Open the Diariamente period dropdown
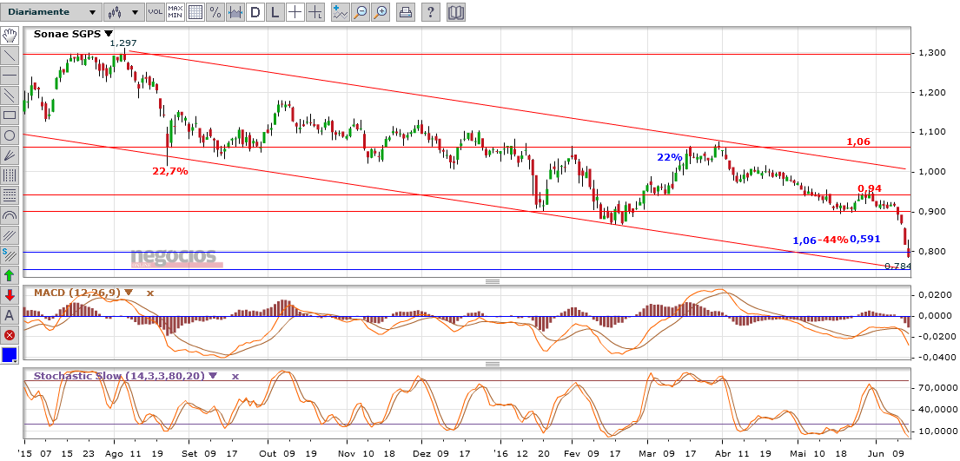Image resolution: width=960 pixels, height=461 pixels. (x=50, y=11)
